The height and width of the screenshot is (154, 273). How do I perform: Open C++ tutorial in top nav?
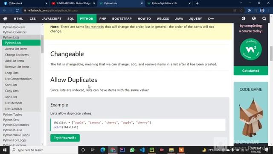(x=211, y=19)
